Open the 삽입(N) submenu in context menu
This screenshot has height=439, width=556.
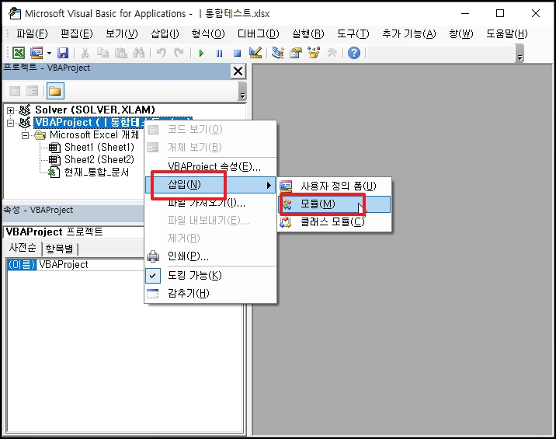coord(210,185)
